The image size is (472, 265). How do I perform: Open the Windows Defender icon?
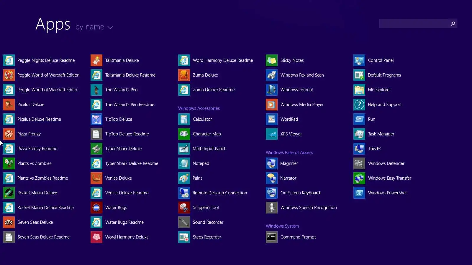[359, 163]
